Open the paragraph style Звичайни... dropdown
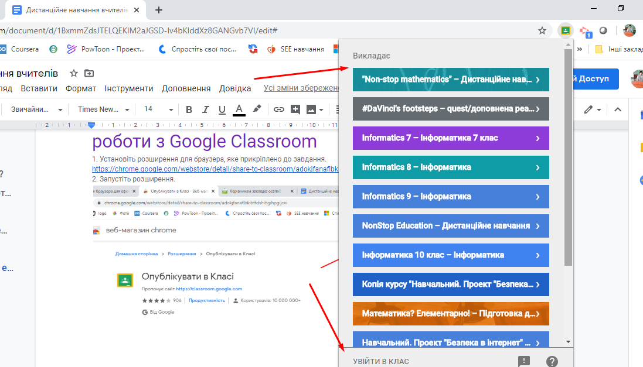The height and width of the screenshot is (367, 643). (x=37, y=109)
